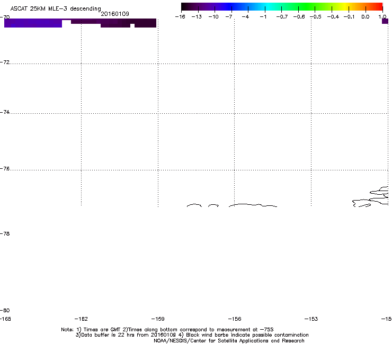392x344 pixels.
Task: Click the coastline outline at the right edge
Action: pos(370,197)
